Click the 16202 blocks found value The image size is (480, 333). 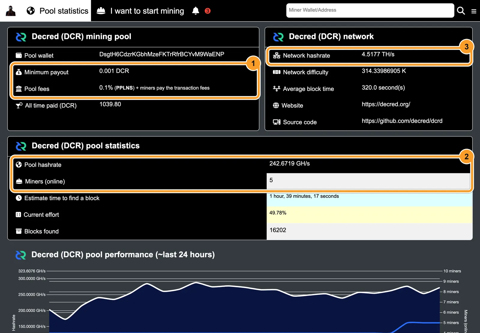(x=278, y=230)
